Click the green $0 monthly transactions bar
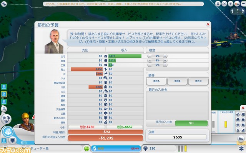Screen dimensions: 246x153 click(191, 123)
